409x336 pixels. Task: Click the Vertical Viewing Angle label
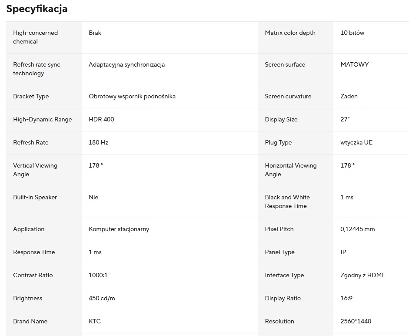pyautogui.click(x=35, y=170)
